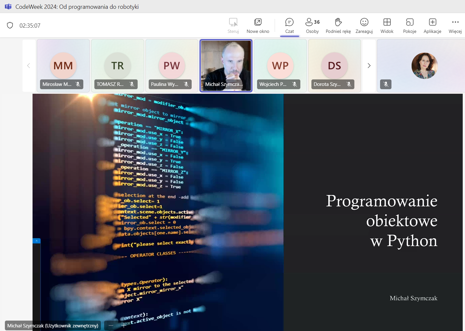Select Paulina Wy. participant tile

[x=172, y=66]
